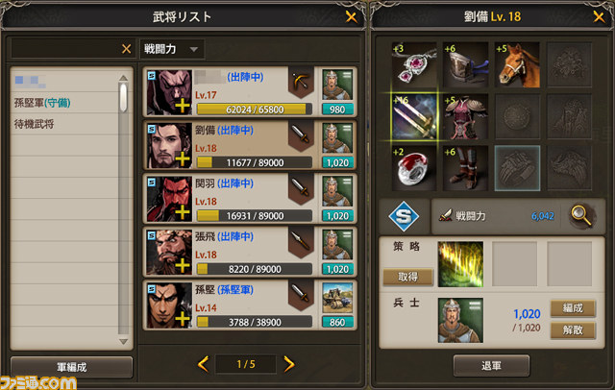Click the army list scrollbar down arrow
Viewport: 615px width, 390px height.
click(x=124, y=342)
